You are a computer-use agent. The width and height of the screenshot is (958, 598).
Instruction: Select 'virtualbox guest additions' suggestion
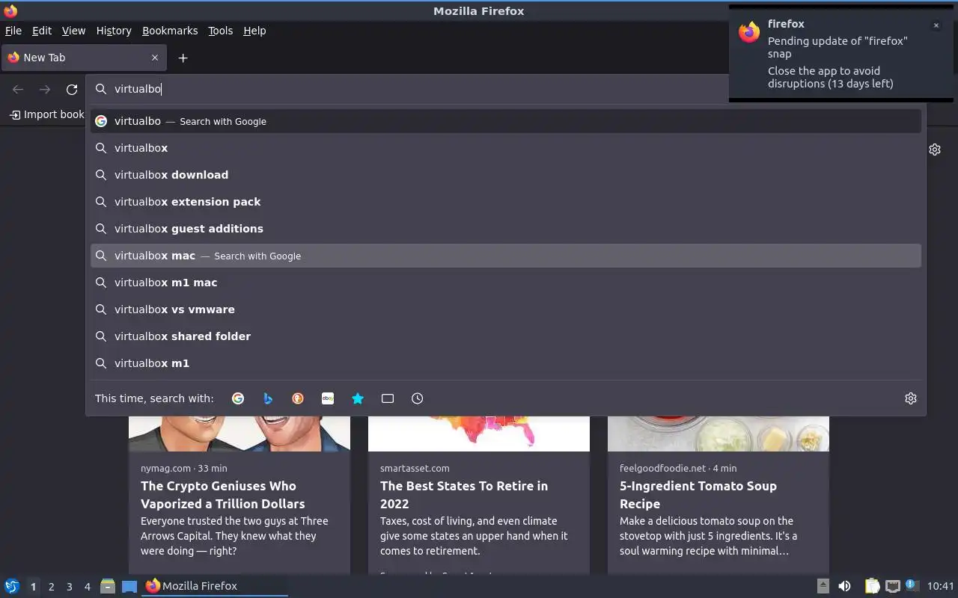(506, 229)
